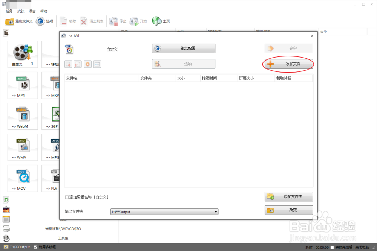The height and width of the screenshot is (251, 377).
Task: Click the 停止 toolbar icon
Action: tap(113, 21)
